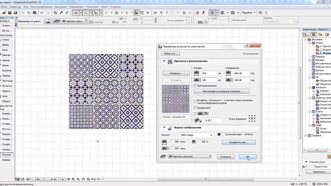
Task: Open the info box layer dropdown
Action: (x=74, y=21)
